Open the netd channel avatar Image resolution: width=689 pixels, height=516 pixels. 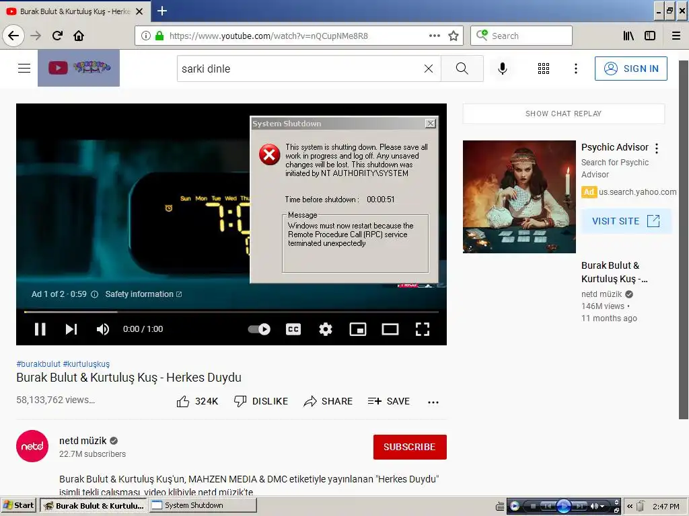point(32,446)
